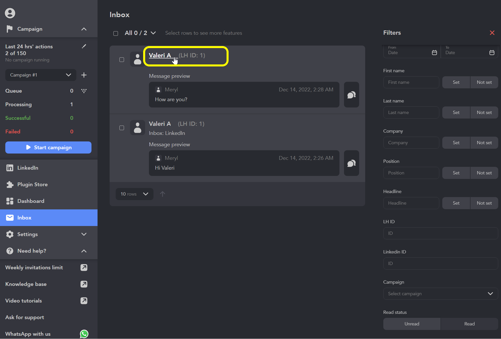Edit Last 24 hrs' actions pencil icon
The width and height of the screenshot is (501, 339).
tap(84, 46)
